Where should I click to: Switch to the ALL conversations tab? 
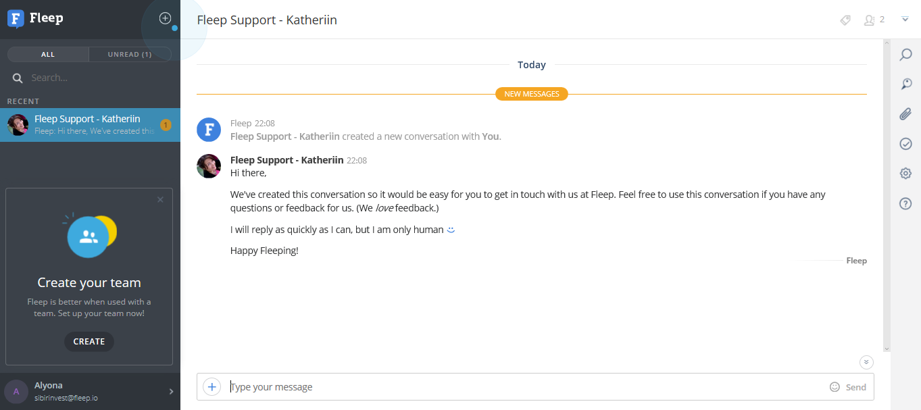pos(48,54)
